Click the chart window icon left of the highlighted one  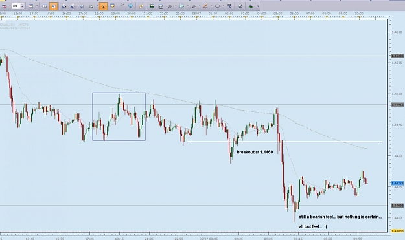(45, 6)
